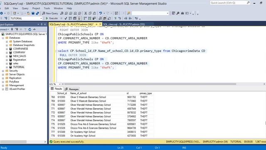Expand the NEW_SALES database node
Image resolution: width=266 pixels, height=150 pixels.
[x=7, y=56]
